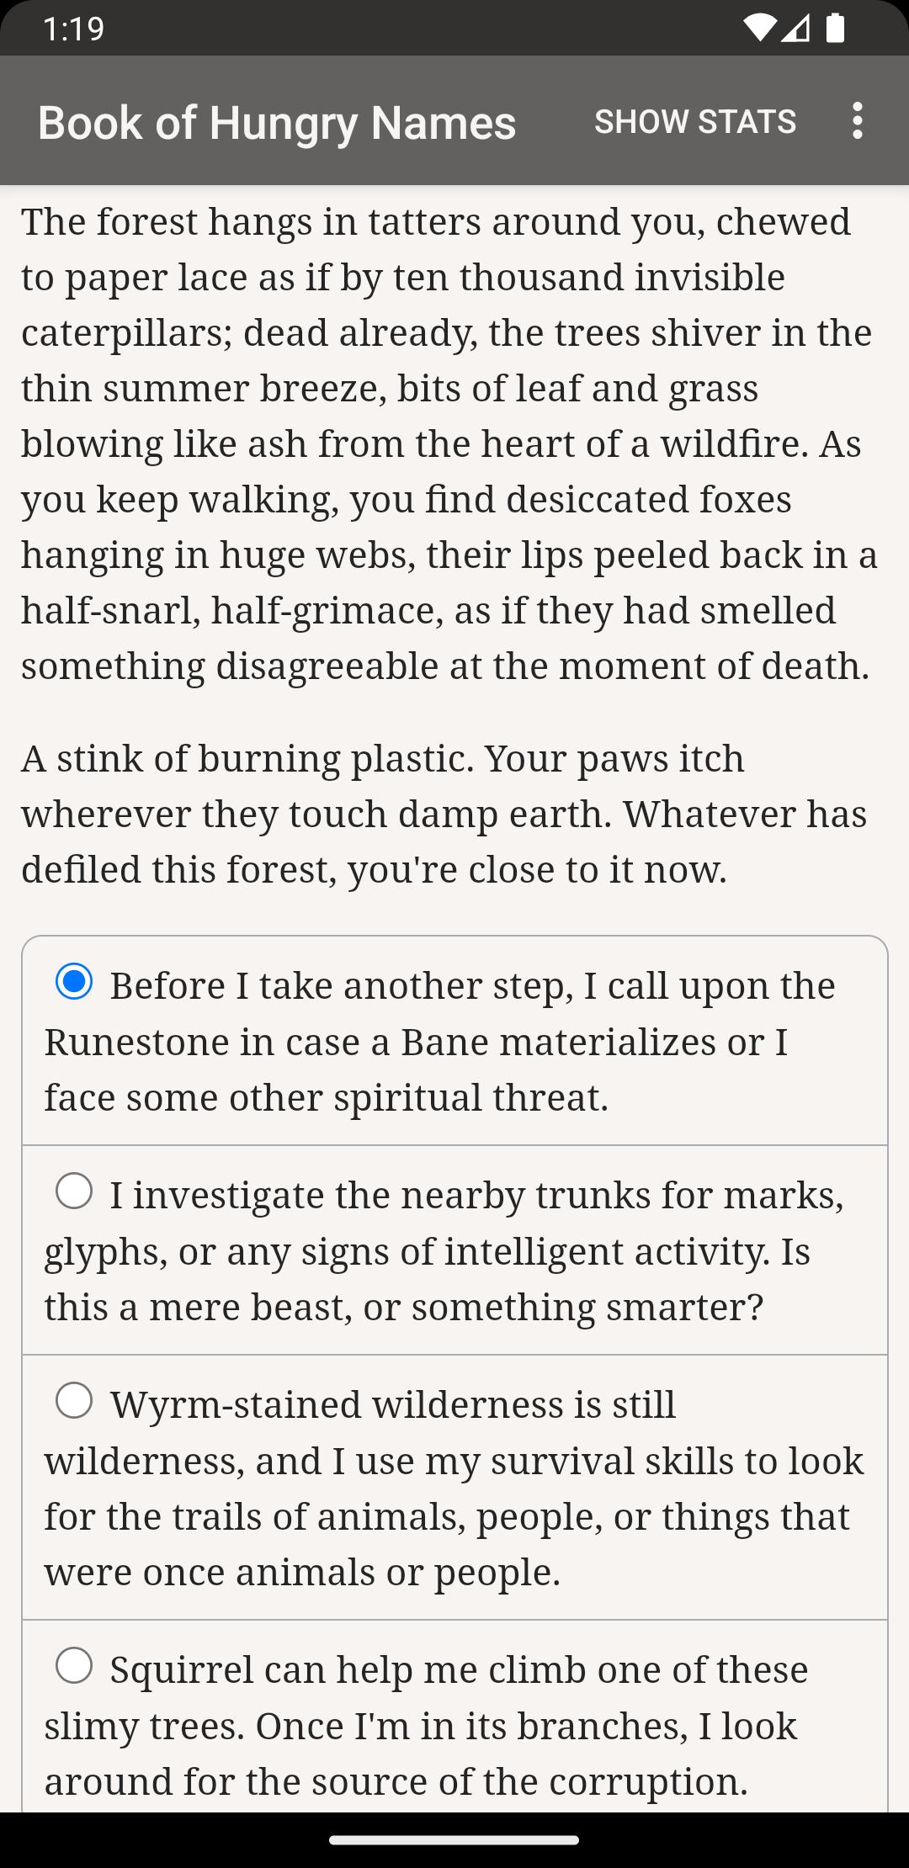
Task: Tap the clock showing 1:19
Action: pyautogui.click(x=73, y=29)
